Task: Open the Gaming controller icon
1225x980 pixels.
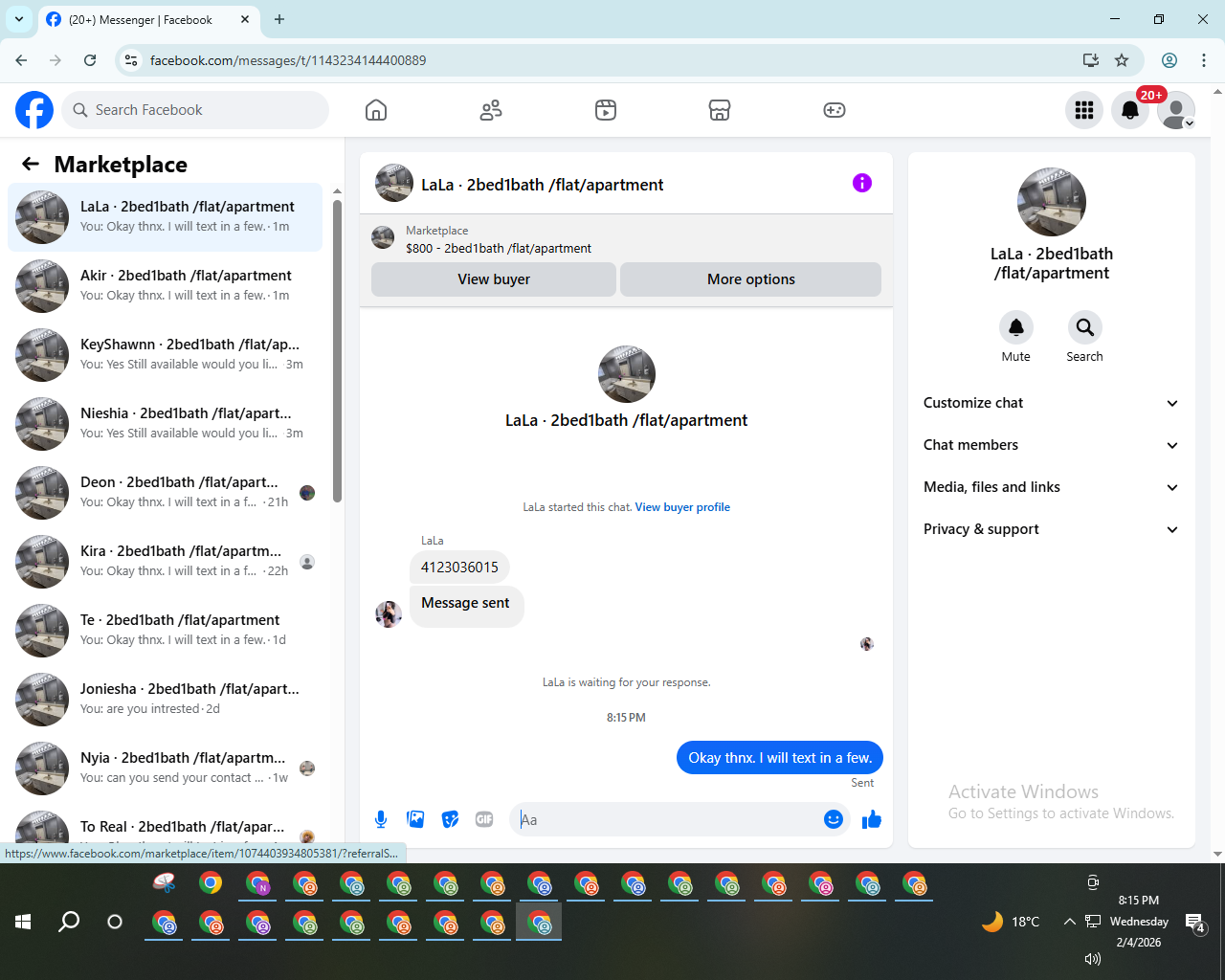Action: [x=835, y=110]
